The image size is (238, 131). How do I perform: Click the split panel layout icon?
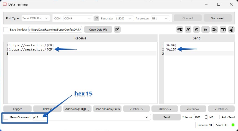pyautogui.click(x=223, y=29)
